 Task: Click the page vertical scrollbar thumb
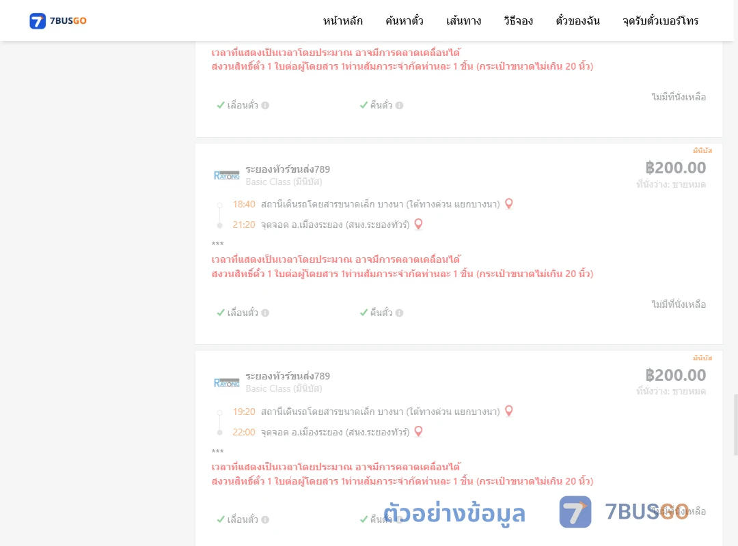(736, 425)
